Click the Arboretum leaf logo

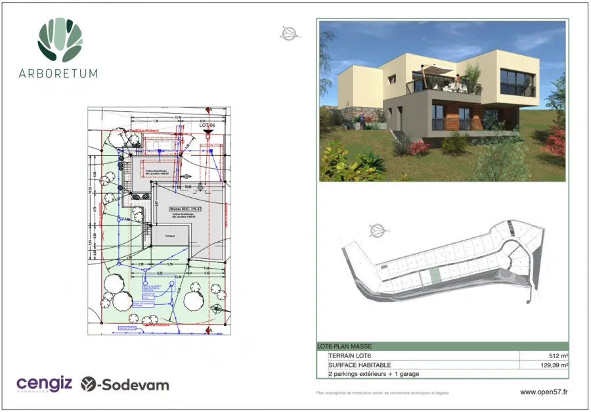(60, 39)
